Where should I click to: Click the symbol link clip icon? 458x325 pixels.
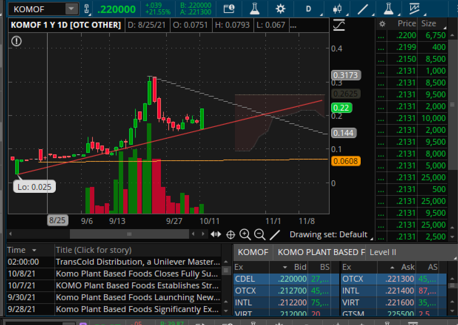tap(86, 9)
